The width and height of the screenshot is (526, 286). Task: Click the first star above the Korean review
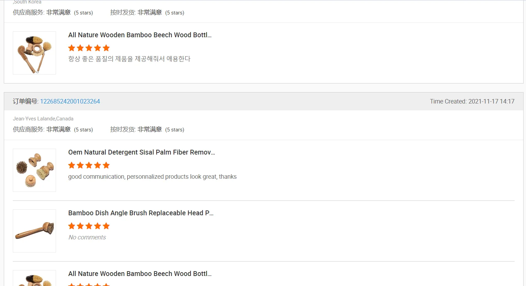tap(72, 48)
